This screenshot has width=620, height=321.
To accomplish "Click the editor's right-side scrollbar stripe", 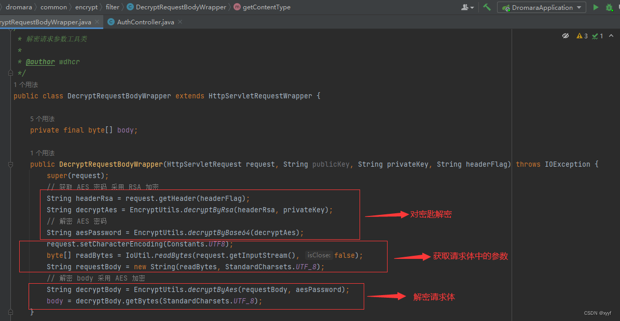I will click(x=617, y=155).
